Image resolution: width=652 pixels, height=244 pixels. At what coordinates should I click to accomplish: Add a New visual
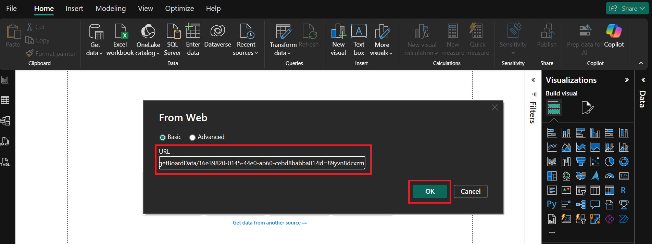click(x=338, y=40)
